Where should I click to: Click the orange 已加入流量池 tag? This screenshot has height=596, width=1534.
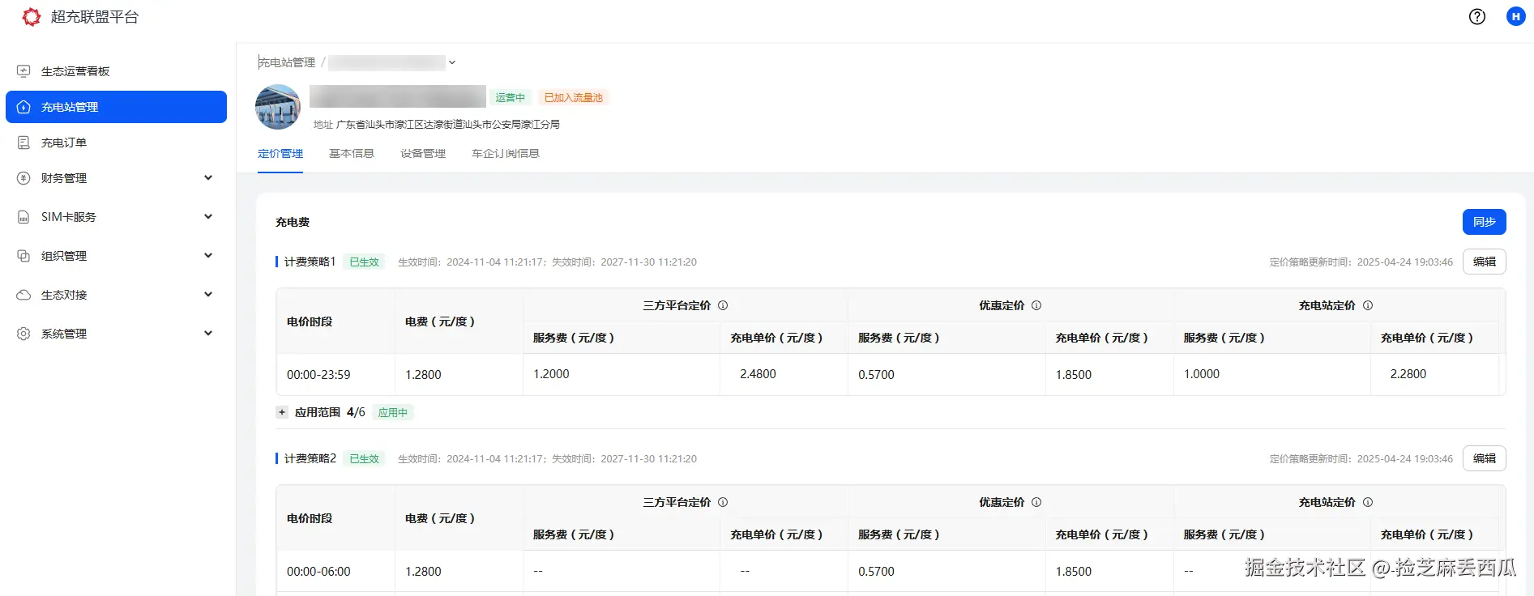574,97
